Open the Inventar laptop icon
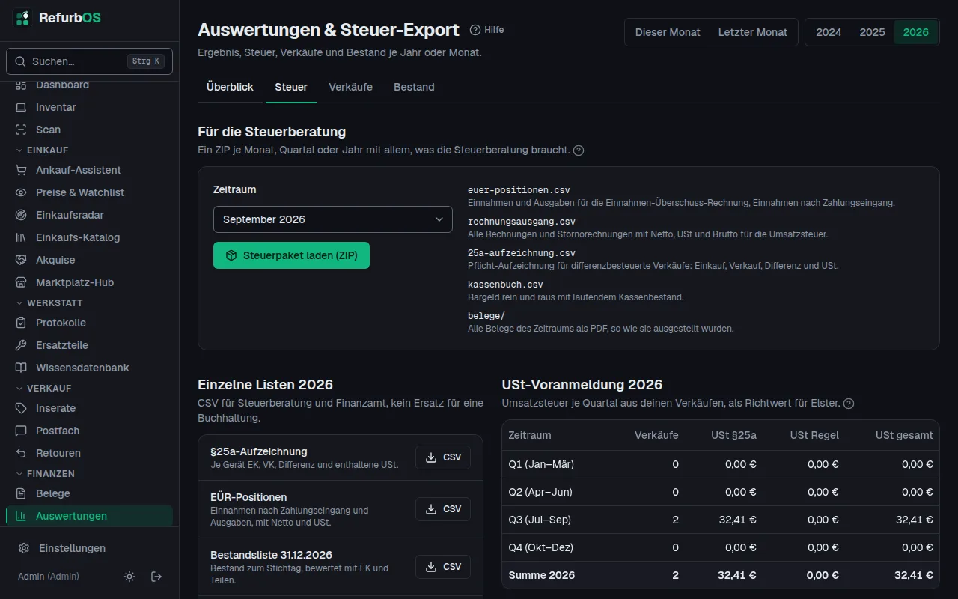Viewport: 958px width, 599px height. [x=21, y=107]
